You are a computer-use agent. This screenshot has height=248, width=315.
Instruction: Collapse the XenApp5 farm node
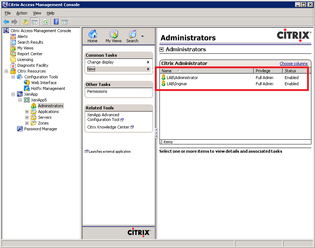pos(20,100)
